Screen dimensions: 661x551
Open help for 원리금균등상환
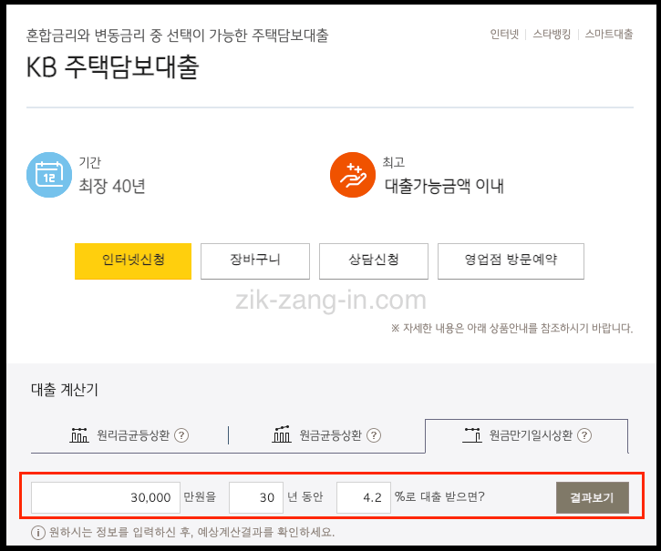(x=181, y=435)
